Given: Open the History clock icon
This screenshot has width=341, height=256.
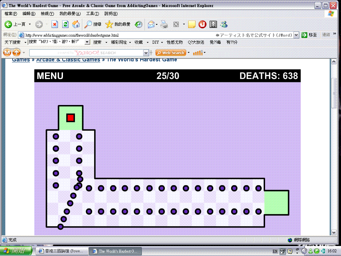Looking at the screenshot, I should 139,24.
